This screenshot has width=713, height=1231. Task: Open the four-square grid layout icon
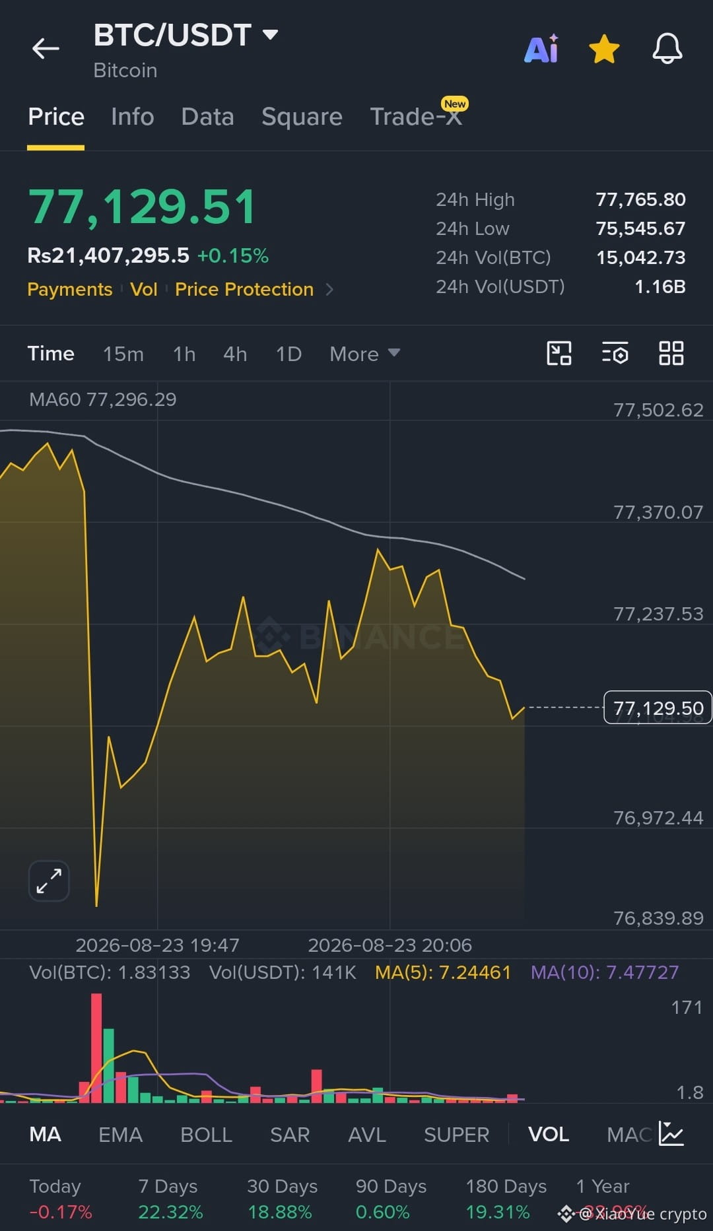coord(671,353)
